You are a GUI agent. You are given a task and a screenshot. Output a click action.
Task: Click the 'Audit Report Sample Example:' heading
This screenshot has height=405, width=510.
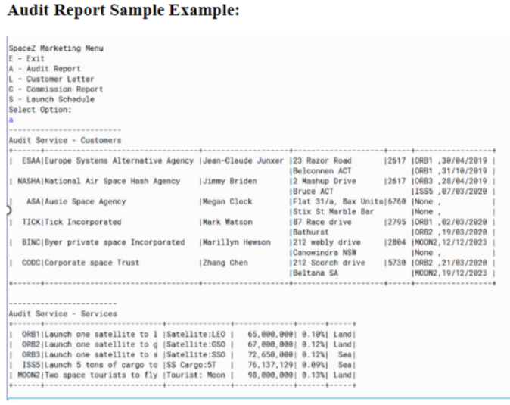pos(123,10)
